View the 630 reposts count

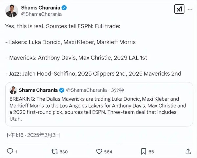coord(63,152)
